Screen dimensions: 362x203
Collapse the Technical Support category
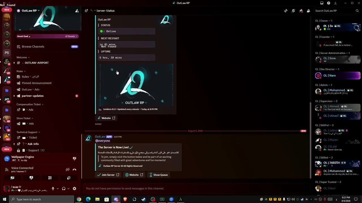point(28,132)
